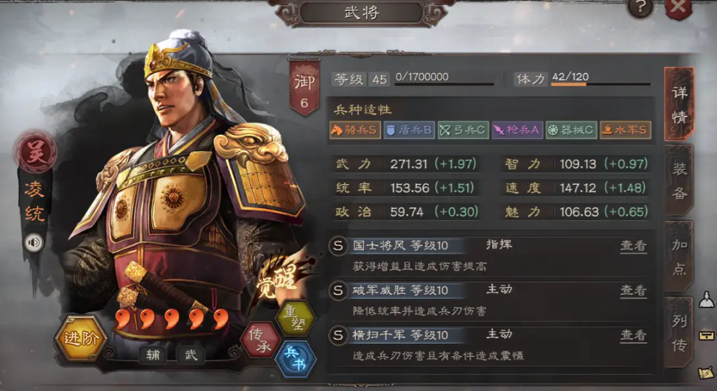Viewport: 717px width, 391px height.
Task: Select the 骑兵S troop aptitude badge
Action: point(355,130)
